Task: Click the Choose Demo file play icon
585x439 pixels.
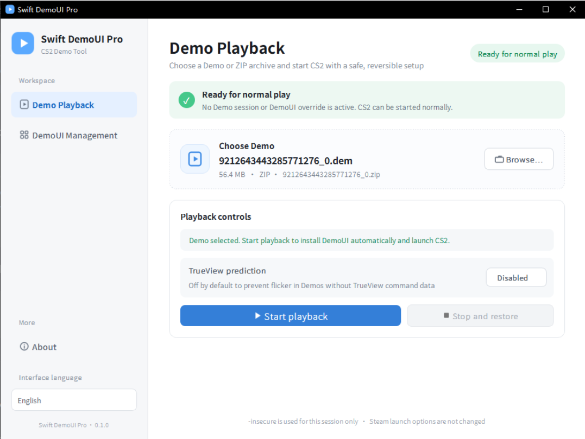Action: tap(195, 159)
